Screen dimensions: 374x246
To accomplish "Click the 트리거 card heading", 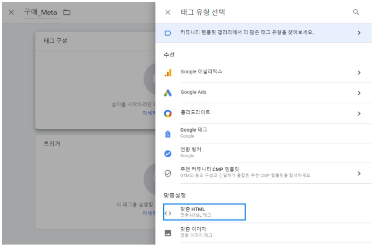I will (52, 143).
